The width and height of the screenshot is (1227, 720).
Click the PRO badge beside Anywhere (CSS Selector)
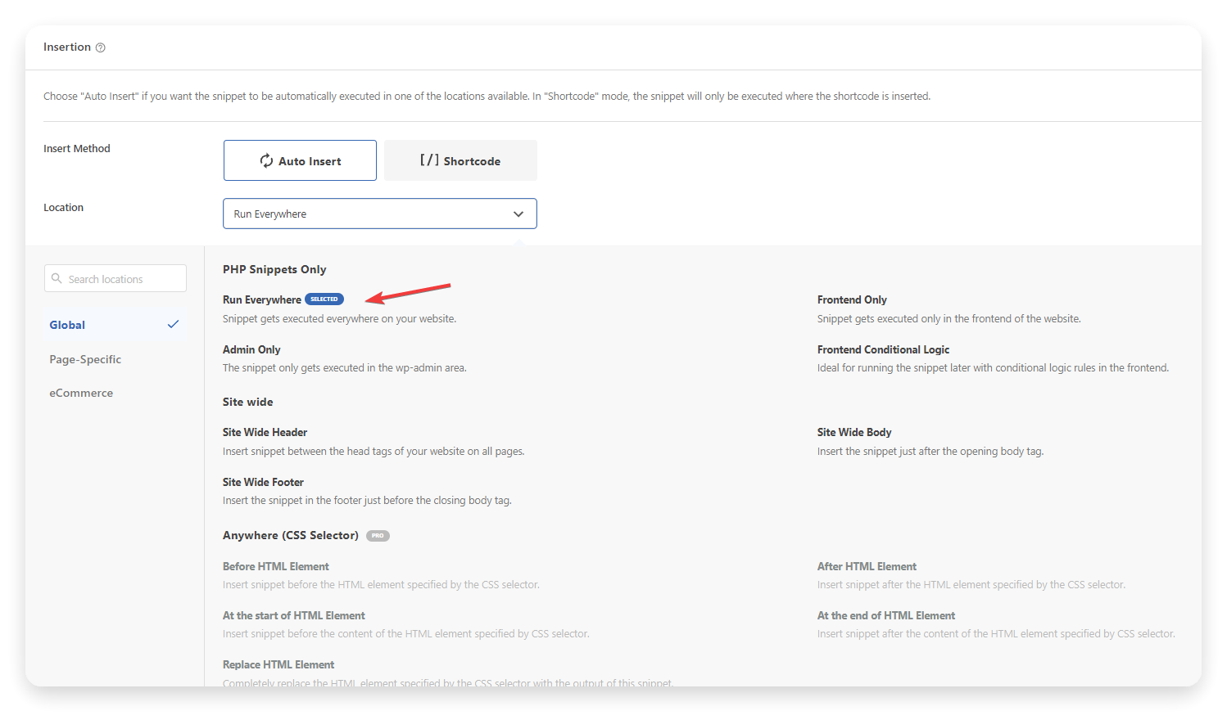click(378, 536)
